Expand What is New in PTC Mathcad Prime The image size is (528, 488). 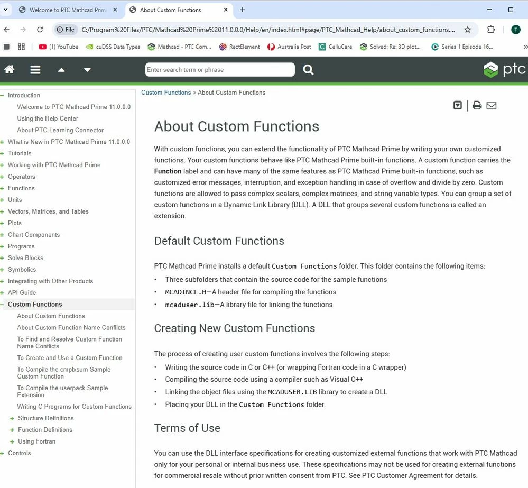(2, 142)
